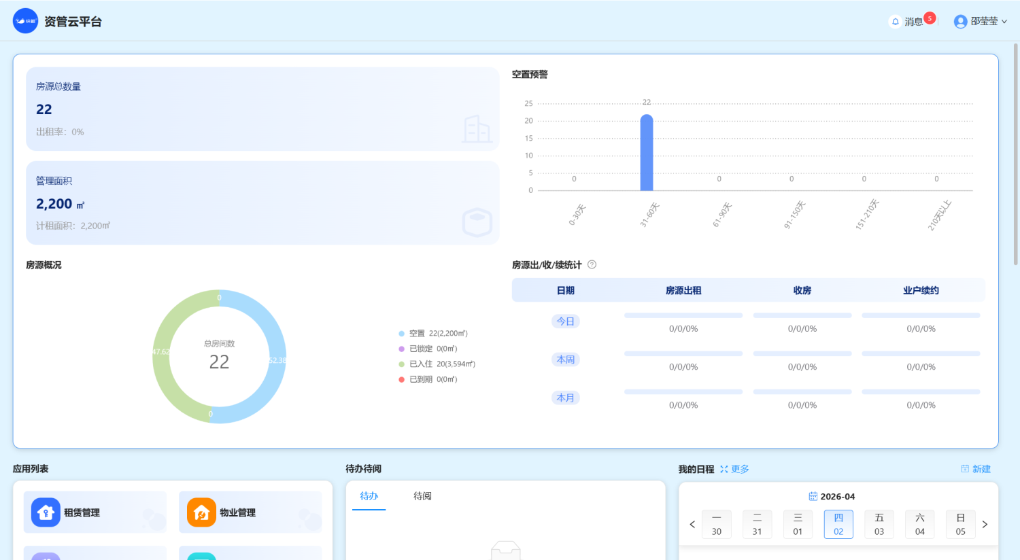The width and height of the screenshot is (1020, 560).
Task: Select the 待办 tab
Action: pyautogui.click(x=369, y=496)
